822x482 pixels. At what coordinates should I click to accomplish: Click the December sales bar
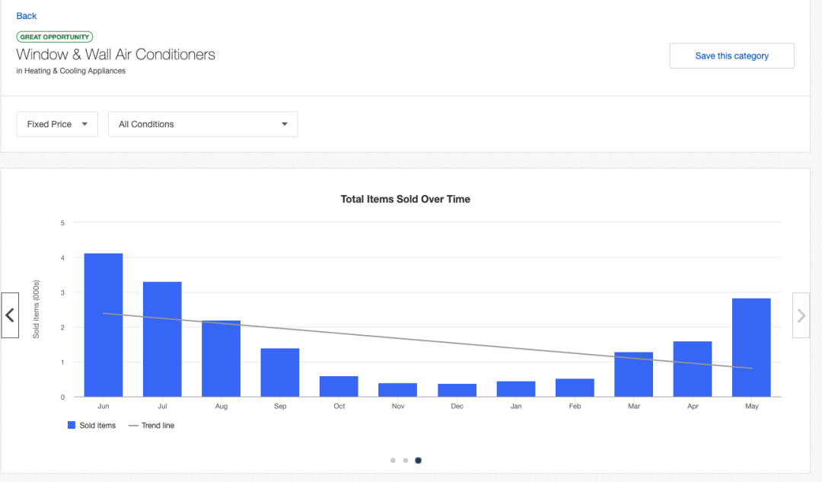457,390
